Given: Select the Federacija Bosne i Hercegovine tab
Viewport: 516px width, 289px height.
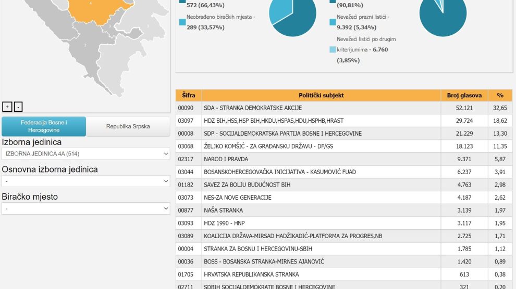Looking at the screenshot, I should [x=44, y=126].
